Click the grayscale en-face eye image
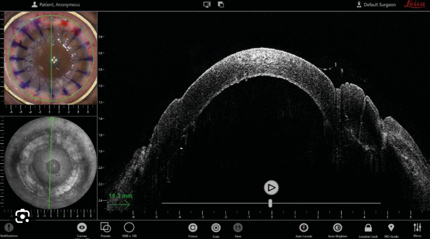The height and width of the screenshot is (239, 430). coord(51,163)
